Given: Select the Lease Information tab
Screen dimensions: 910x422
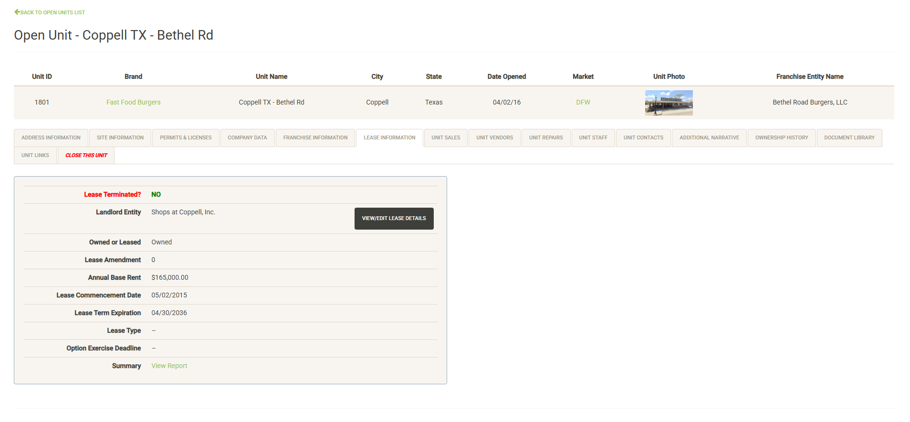Looking at the screenshot, I should pos(389,137).
